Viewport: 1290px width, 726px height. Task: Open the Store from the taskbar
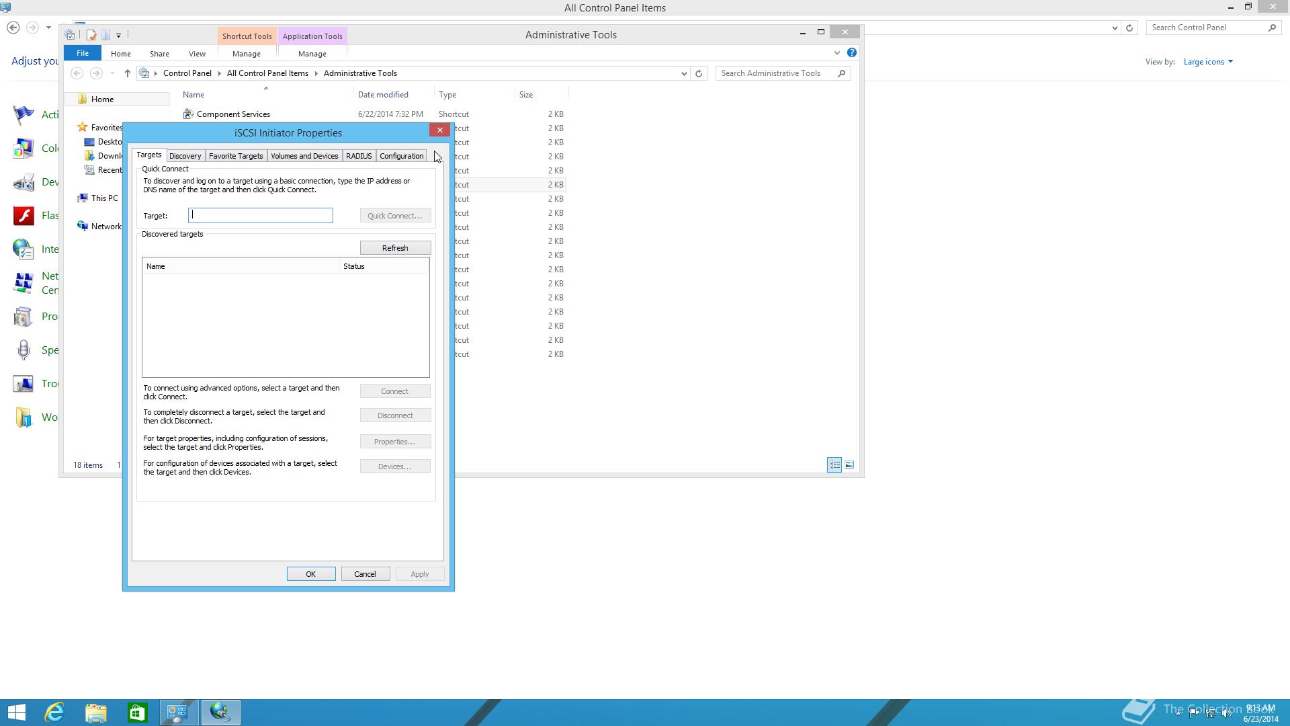137,713
